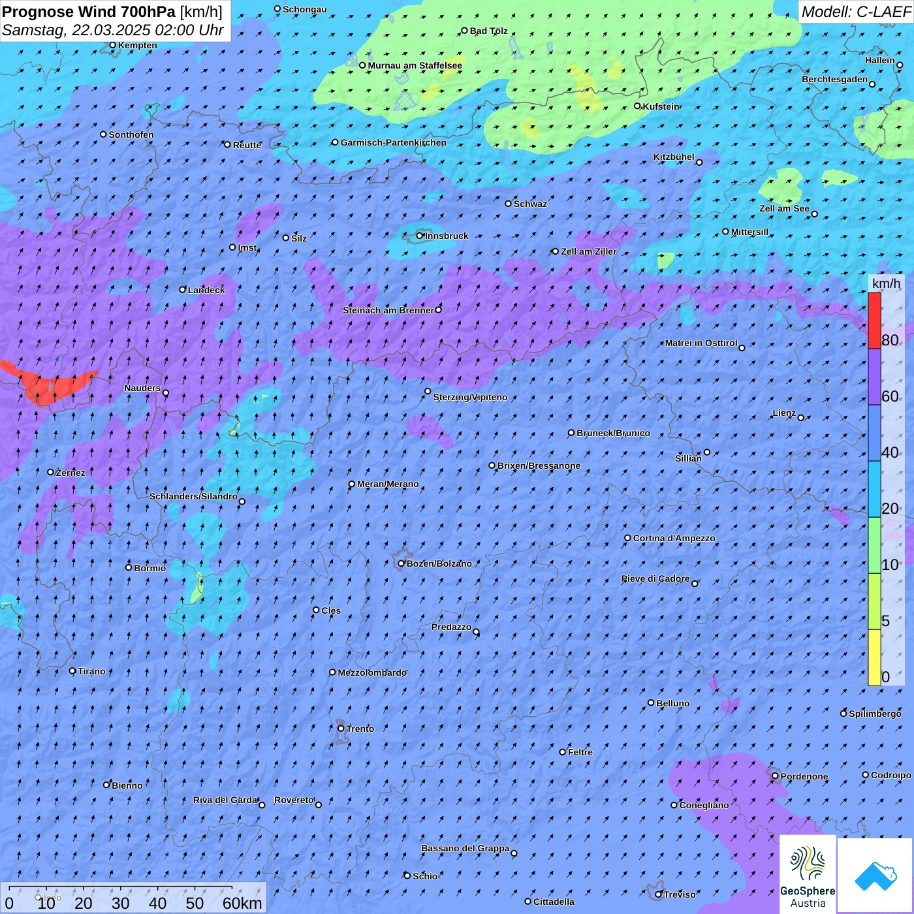This screenshot has height=914, width=914.
Task: Click the blue cloud arrow logo
Action: (x=875, y=875)
